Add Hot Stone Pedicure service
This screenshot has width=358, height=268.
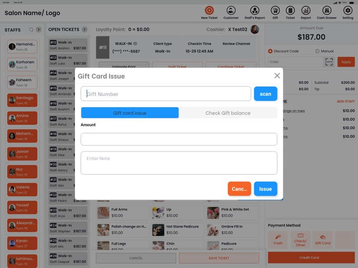[x=178, y=230]
